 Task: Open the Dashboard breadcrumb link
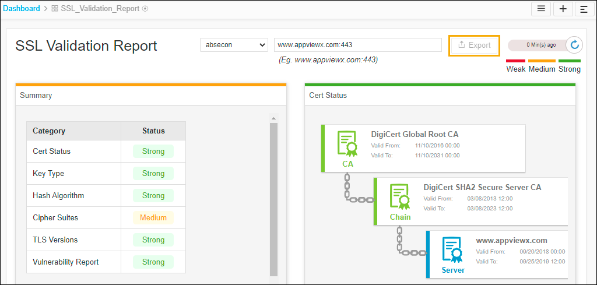[22, 8]
